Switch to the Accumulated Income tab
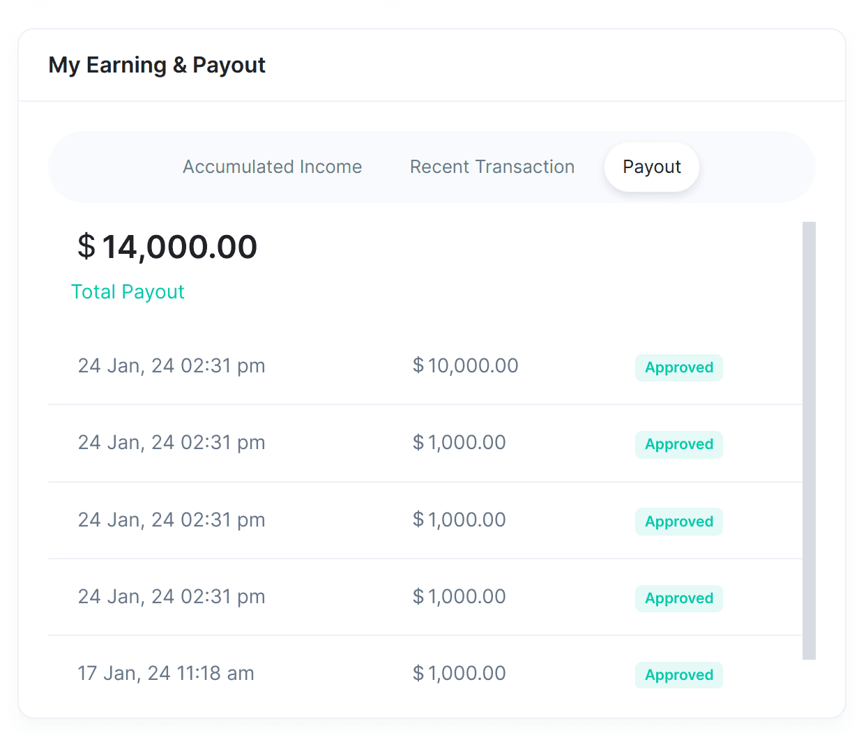866x742 pixels. [272, 167]
